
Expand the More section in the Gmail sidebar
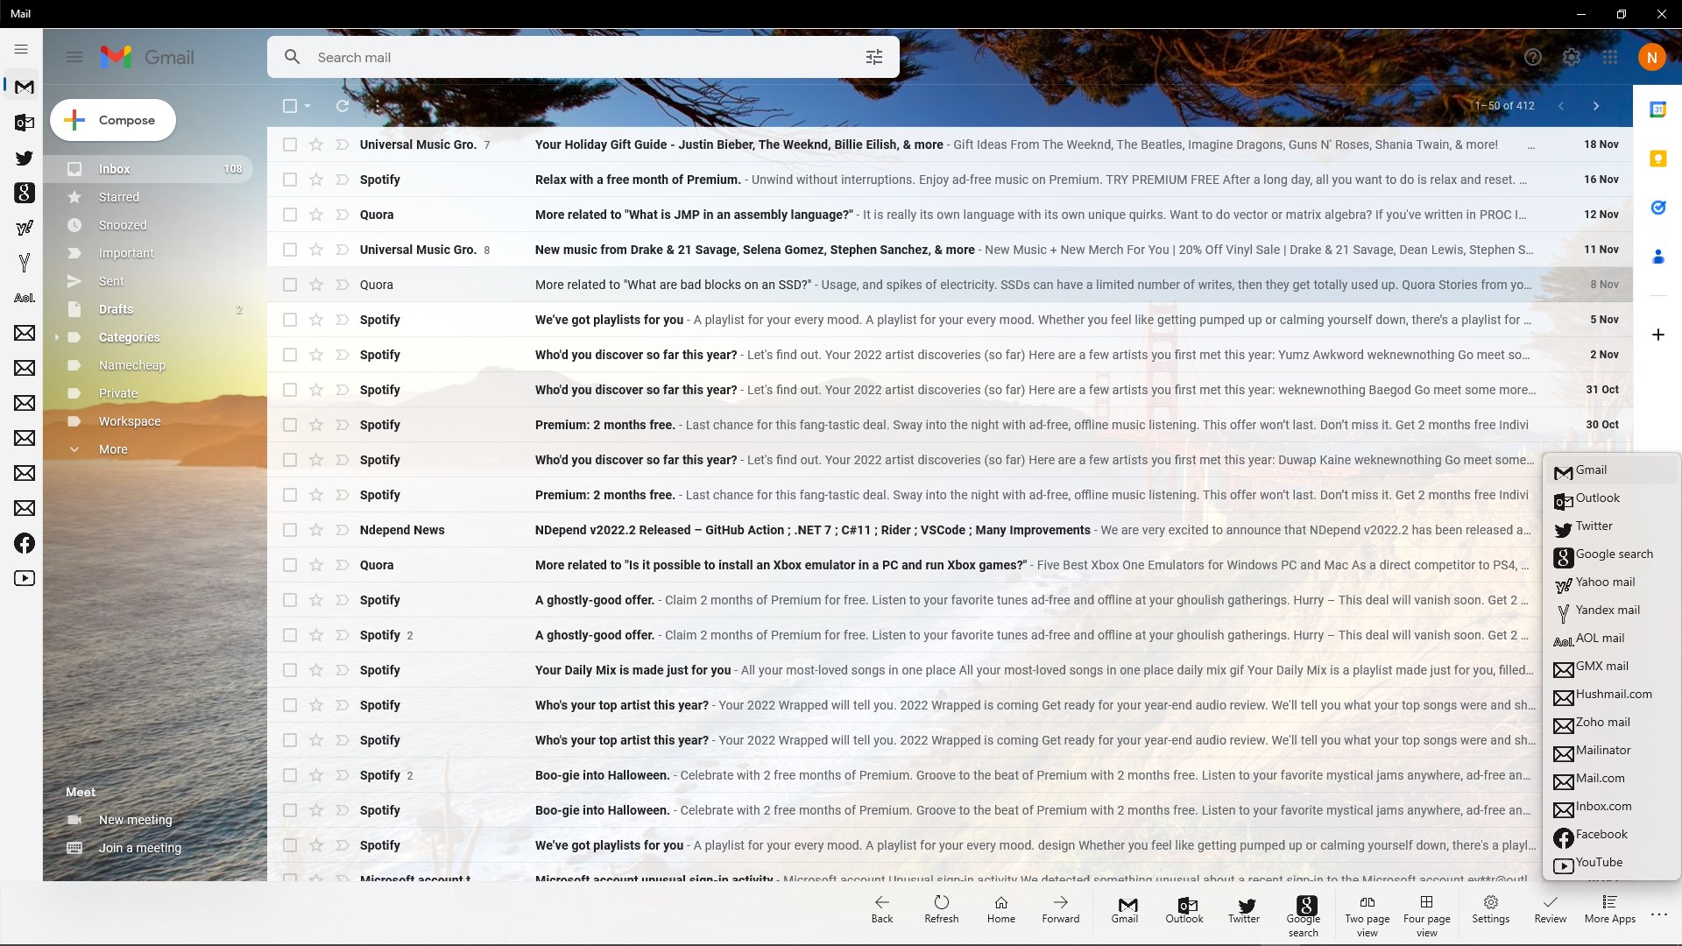114,448
